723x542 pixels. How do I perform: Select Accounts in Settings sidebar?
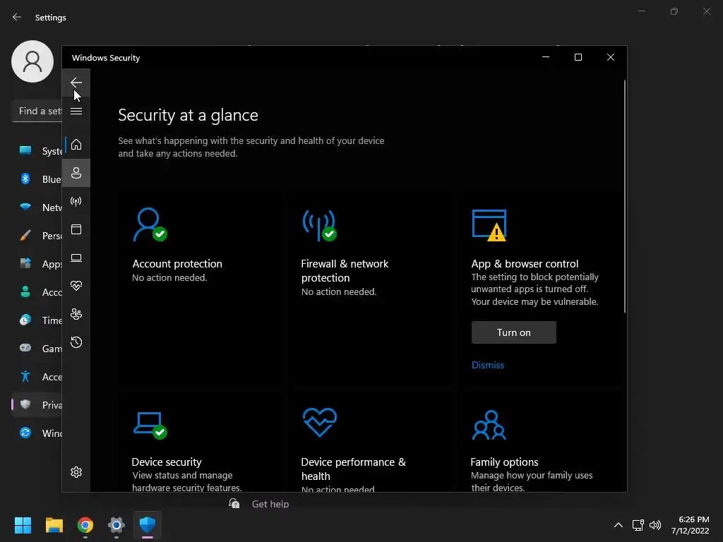37,291
